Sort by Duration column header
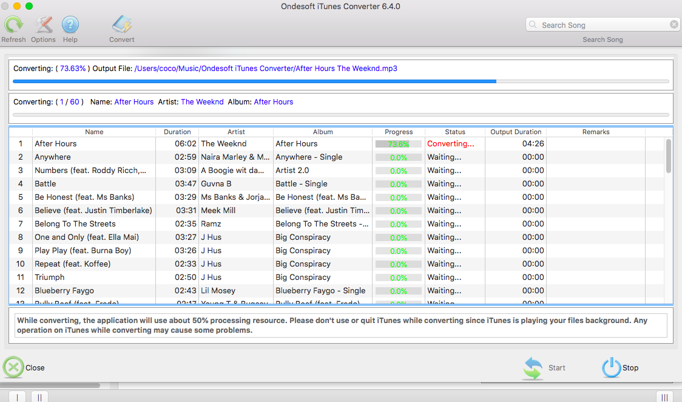 177,132
